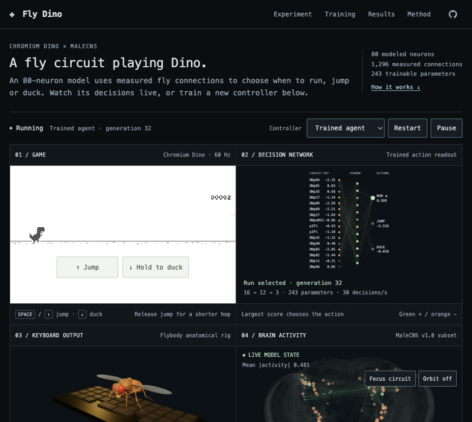Click the DNp03 circuit output node
The width and height of the screenshot is (472, 422).
pyautogui.click(x=339, y=249)
